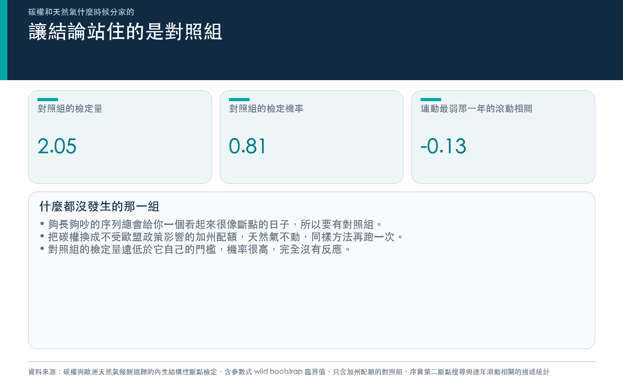This screenshot has height=389, width=623.
Task: Click the card label 對照組的檢定機率
Action: pyautogui.click(x=266, y=109)
